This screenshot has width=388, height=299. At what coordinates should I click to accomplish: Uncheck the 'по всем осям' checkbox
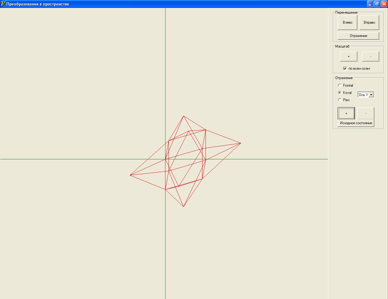pos(345,68)
